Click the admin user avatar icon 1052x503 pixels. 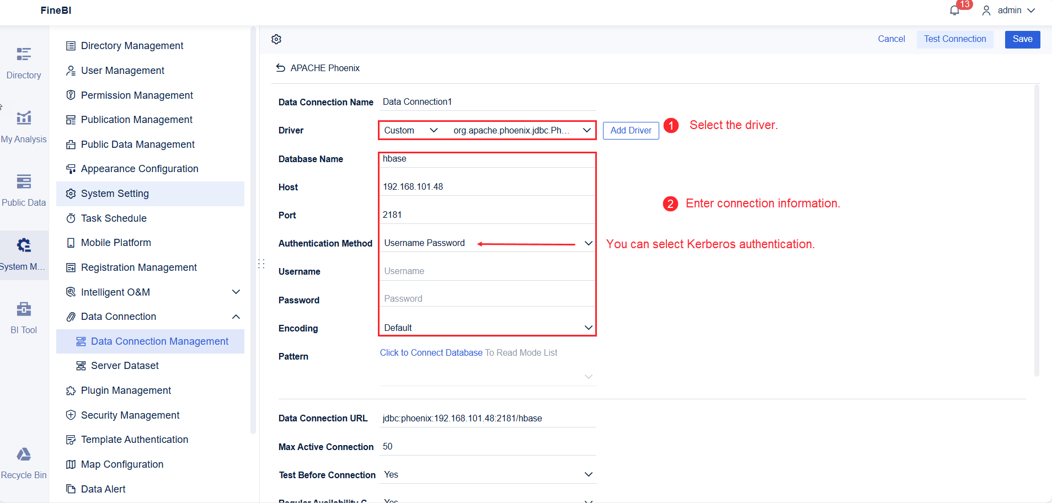point(986,10)
